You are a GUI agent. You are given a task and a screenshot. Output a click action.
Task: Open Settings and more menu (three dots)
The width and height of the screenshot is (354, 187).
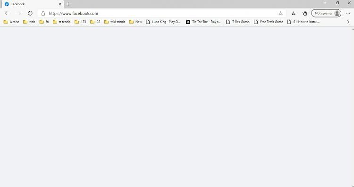point(348,13)
